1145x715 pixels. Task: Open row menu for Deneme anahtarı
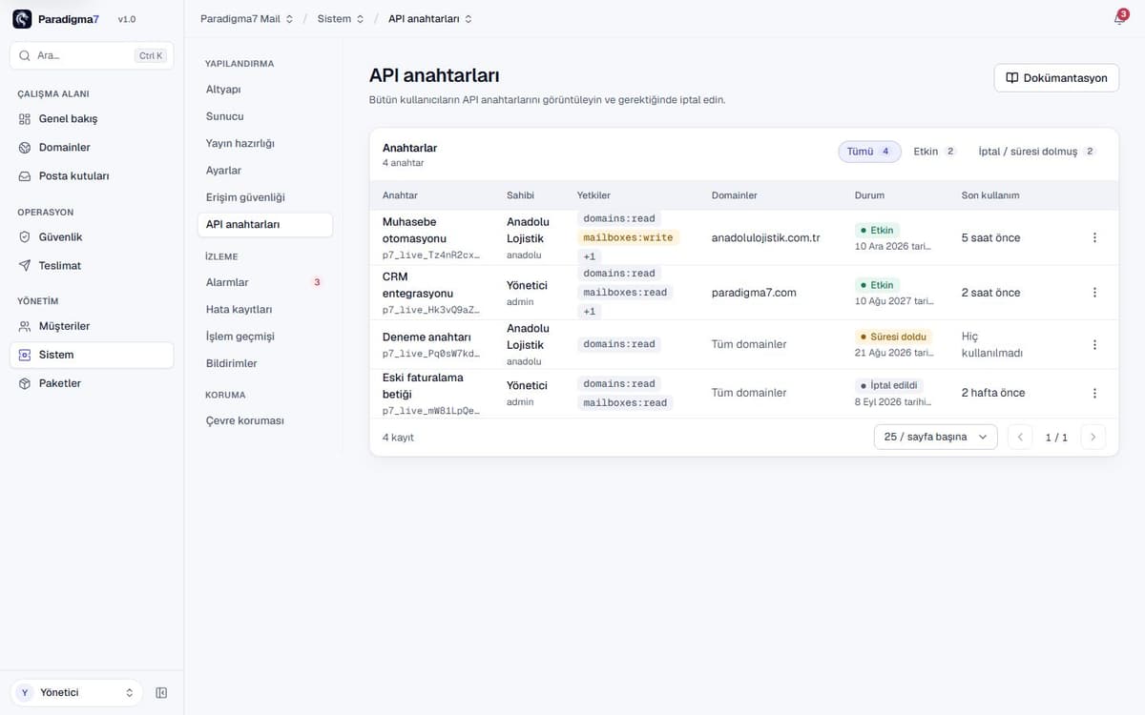pos(1094,344)
